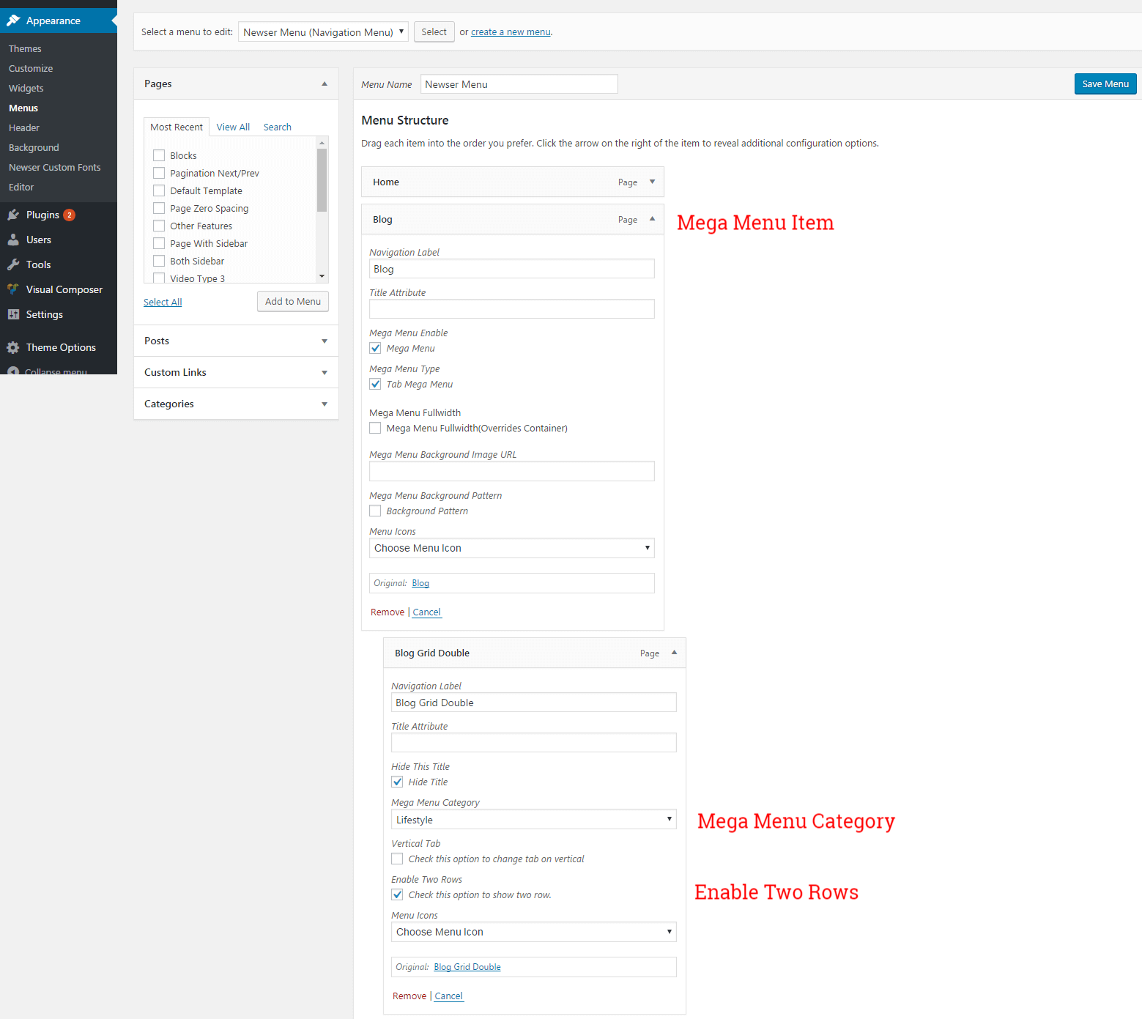Image resolution: width=1142 pixels, height=1019 pixels.
Task: Click the Tools wrench icon
Action: tap(13, 264)
